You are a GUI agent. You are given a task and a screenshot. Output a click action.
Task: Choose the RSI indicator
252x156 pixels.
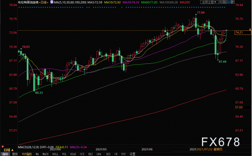(x=108, y=154)
